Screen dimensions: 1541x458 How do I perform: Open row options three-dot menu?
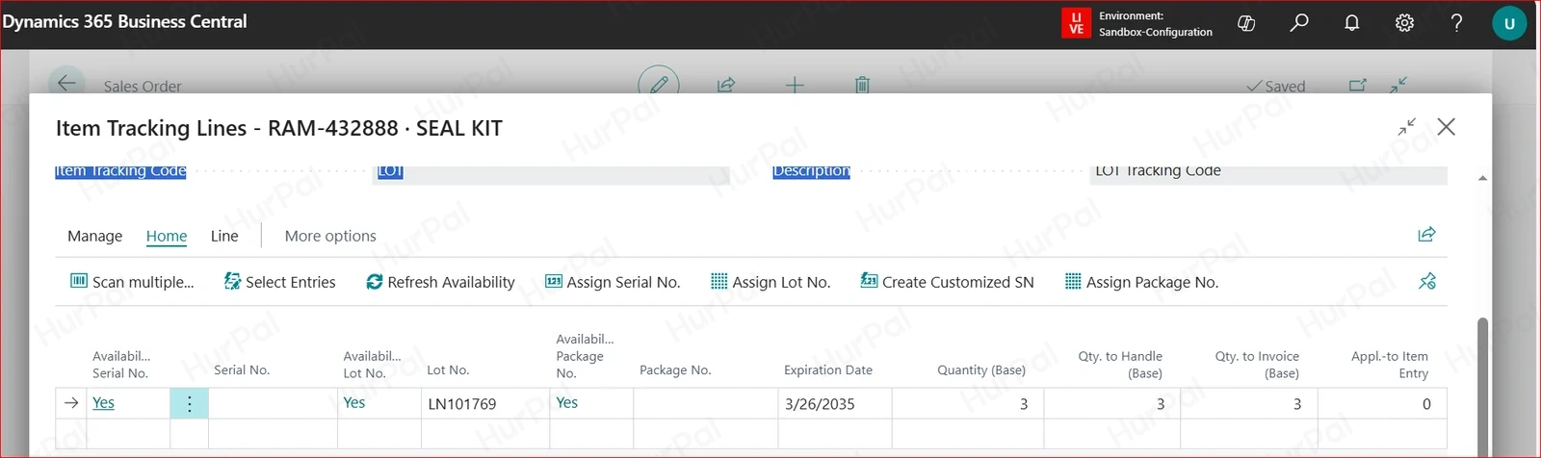[x=189, y=403]
